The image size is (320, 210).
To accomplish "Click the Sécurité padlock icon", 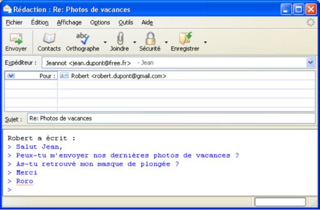I will tap(150, 39).
